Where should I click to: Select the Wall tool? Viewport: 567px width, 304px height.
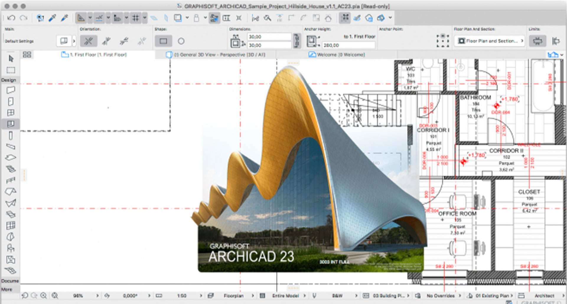pyautogui.click(x=11, y=90)
